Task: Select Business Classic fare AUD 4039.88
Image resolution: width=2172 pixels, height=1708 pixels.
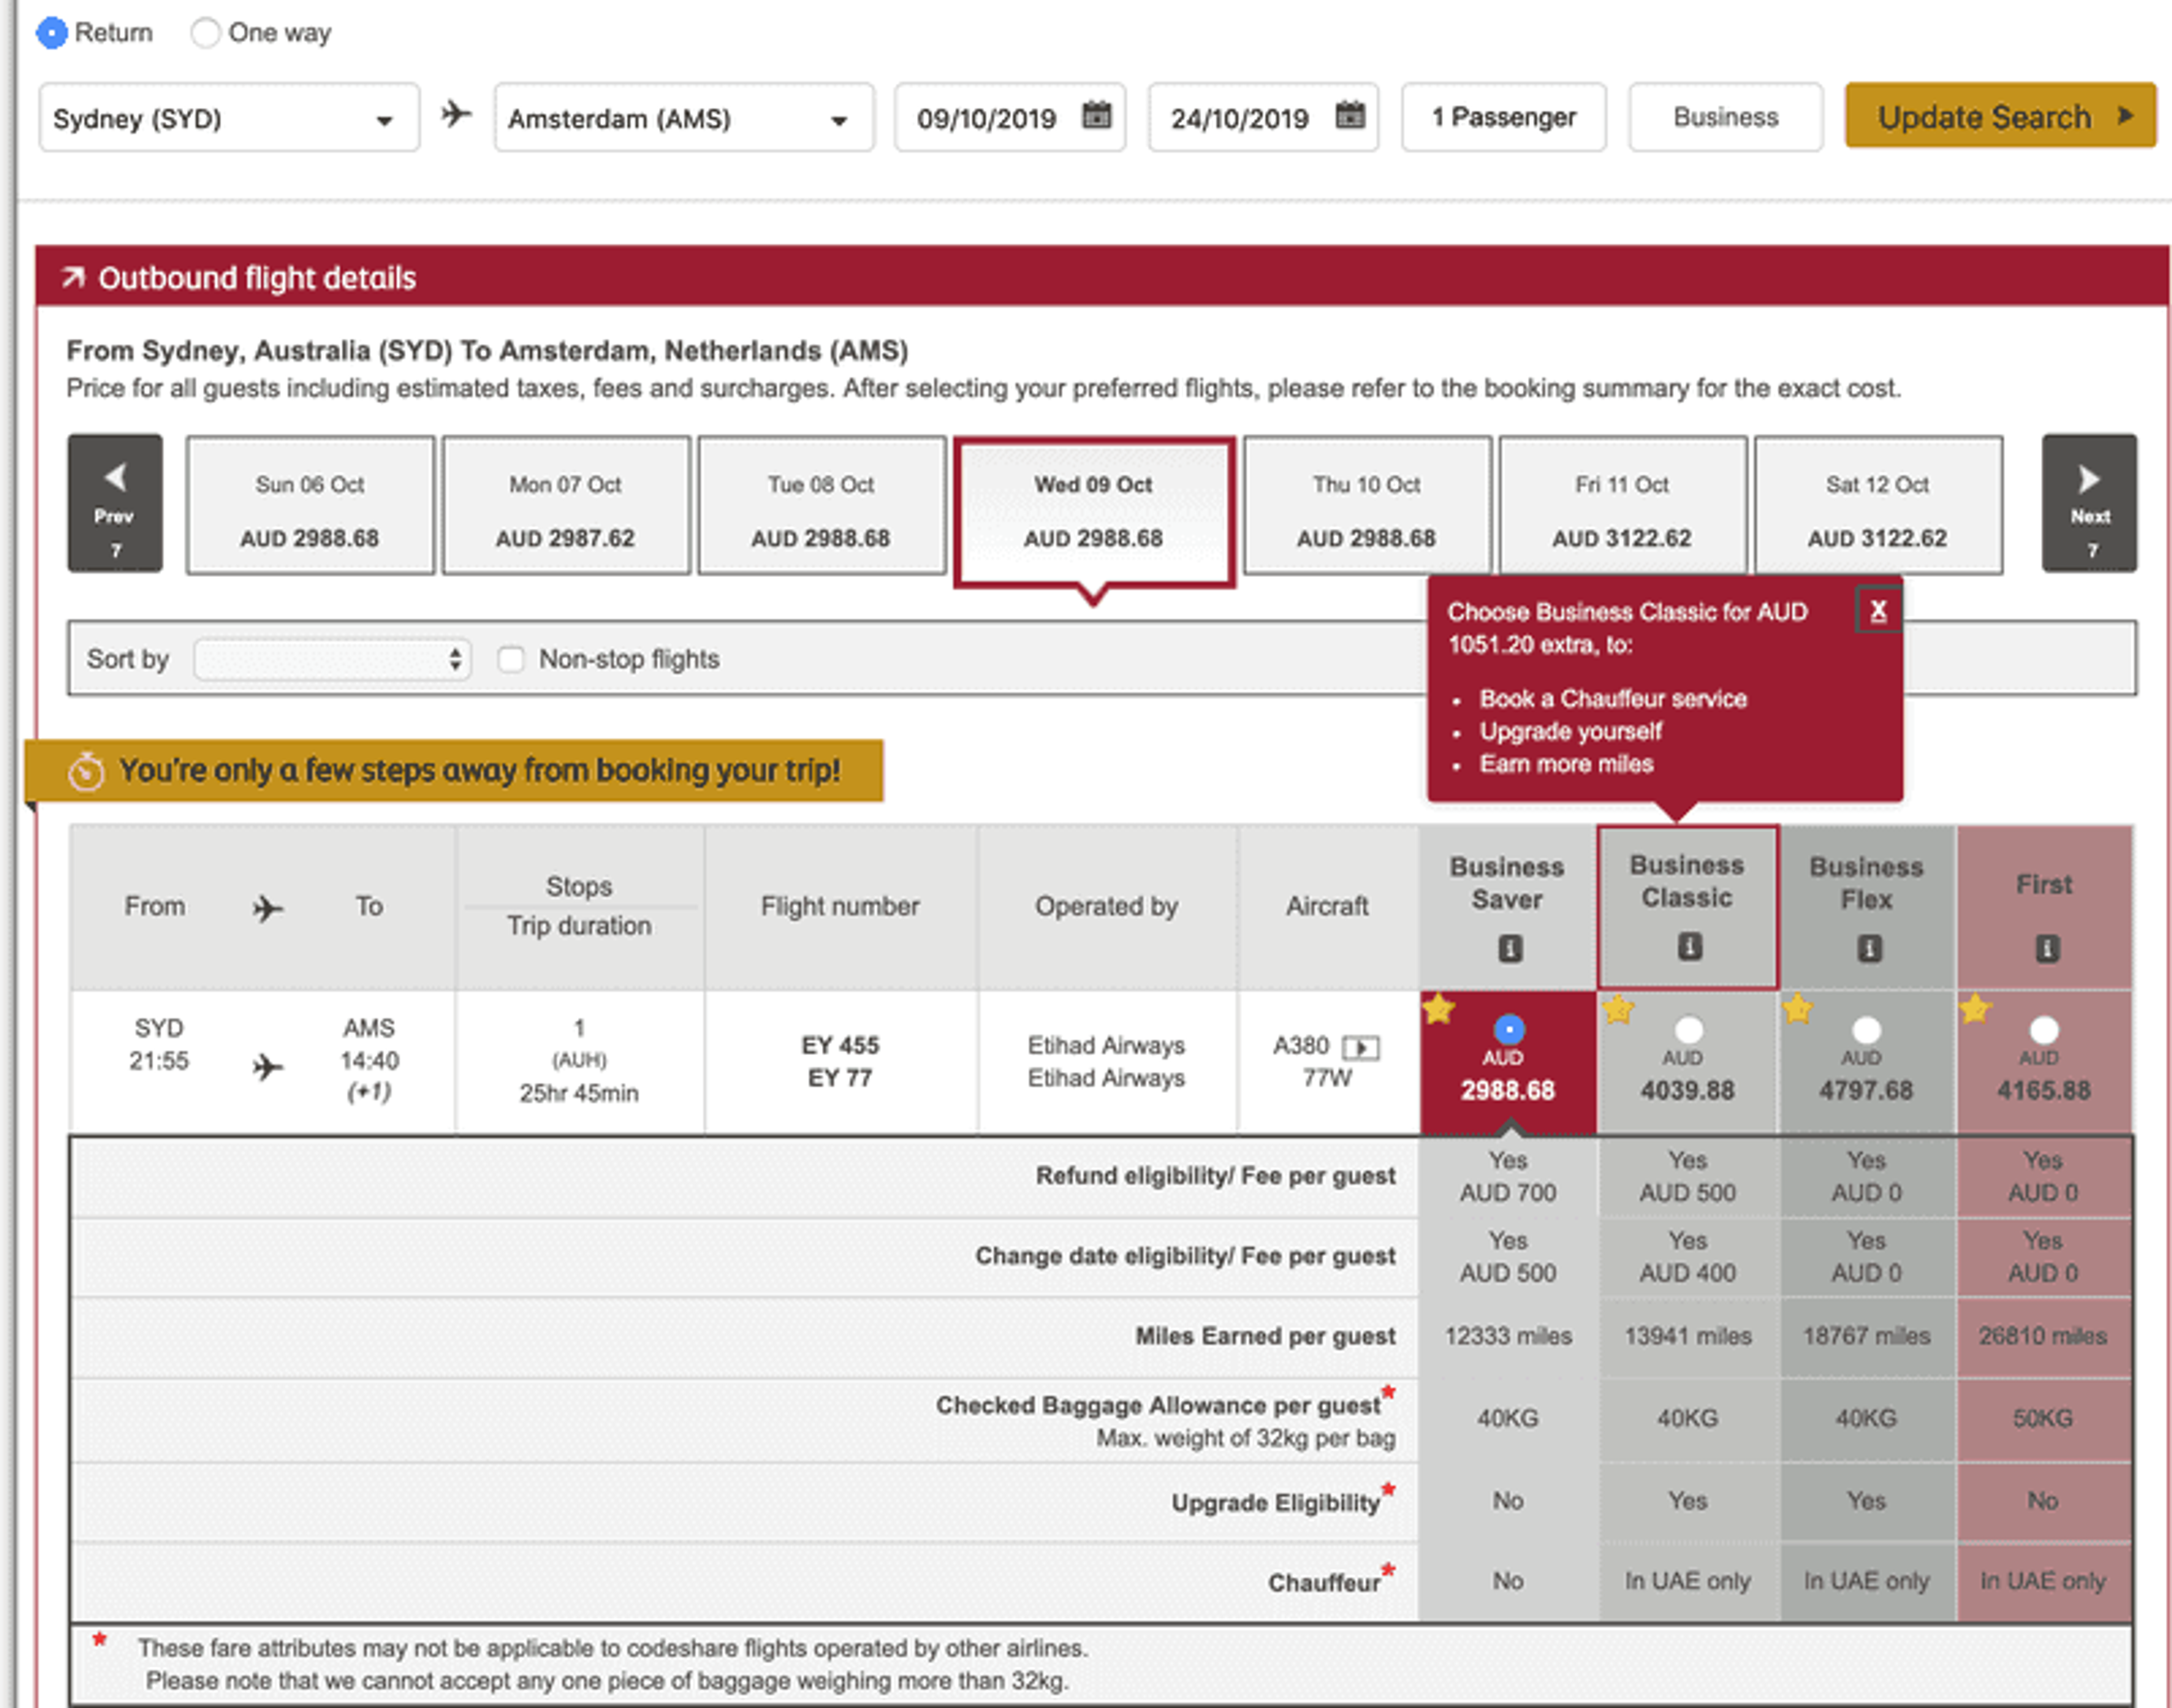Action: tap(1687, 1029)
